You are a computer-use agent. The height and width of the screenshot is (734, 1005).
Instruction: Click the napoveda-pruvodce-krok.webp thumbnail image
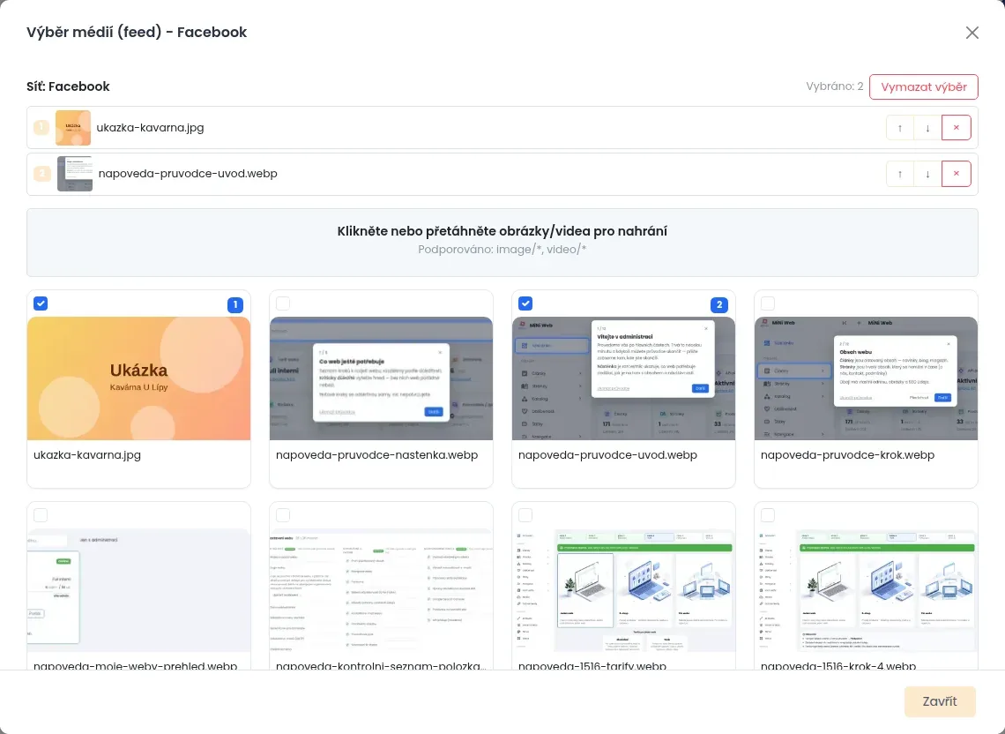click(x=866, y=378)
